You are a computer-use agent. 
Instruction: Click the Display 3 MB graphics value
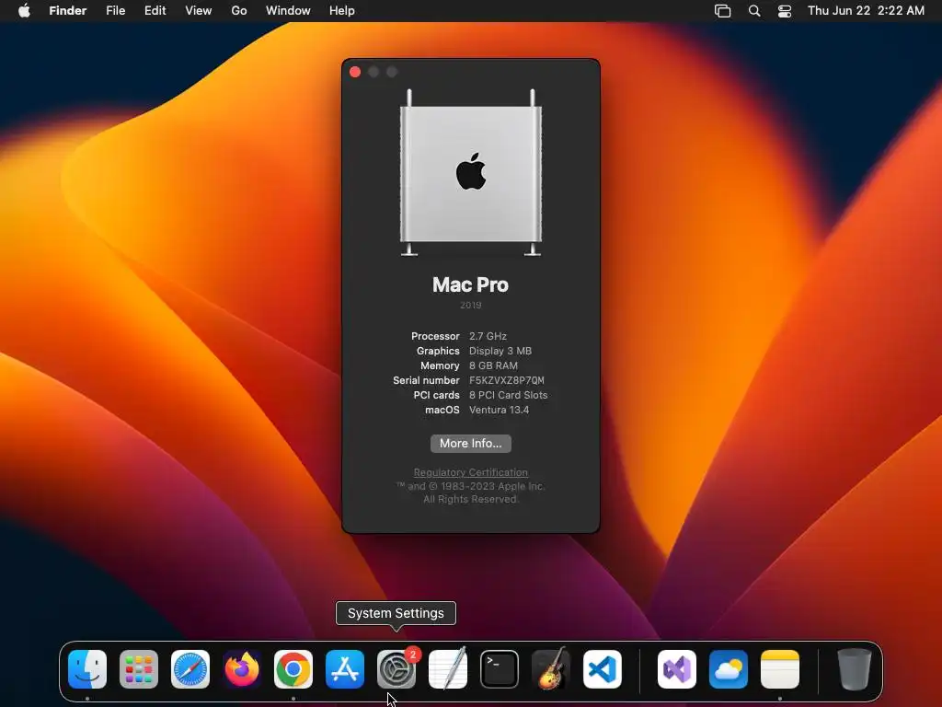click(x=500, y=351)
